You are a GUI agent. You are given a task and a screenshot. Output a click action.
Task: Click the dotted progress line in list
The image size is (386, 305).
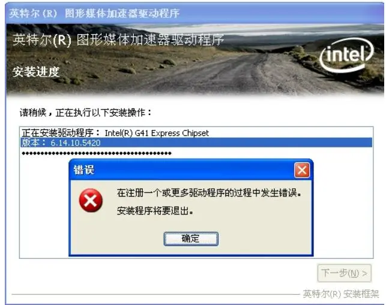(97, 153)
